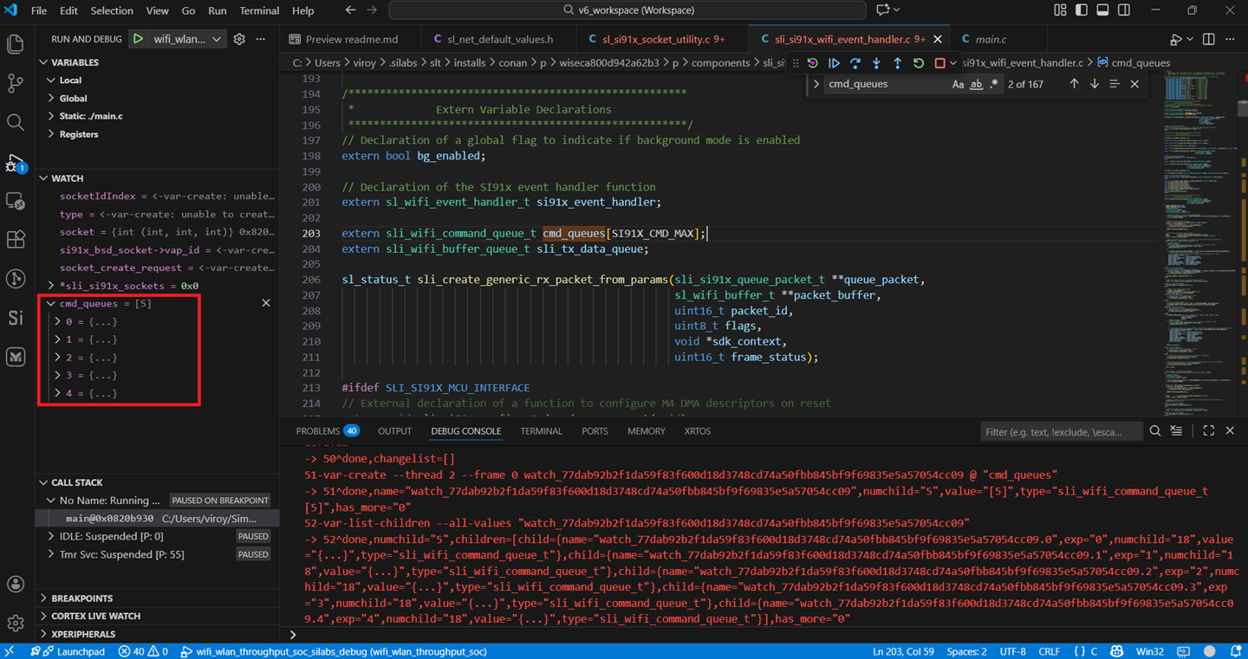
Task: Toggle Match Whole Word in the find widget
Action: 975,83
